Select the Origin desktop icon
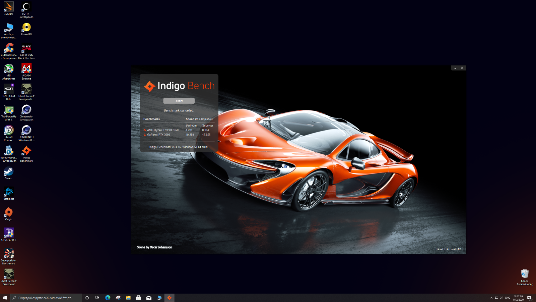536x302 pixels. click(x=9, y=214)
